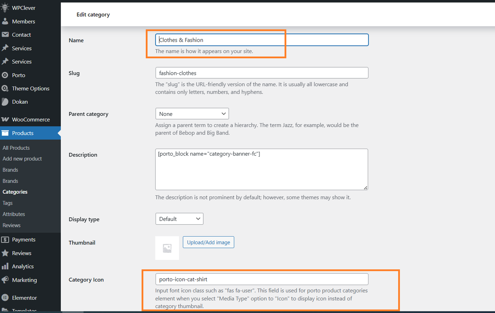495x313 pixels.
Task: Click the Contact envelope icon
Action: pyautogui.click(x=5, y=35)
